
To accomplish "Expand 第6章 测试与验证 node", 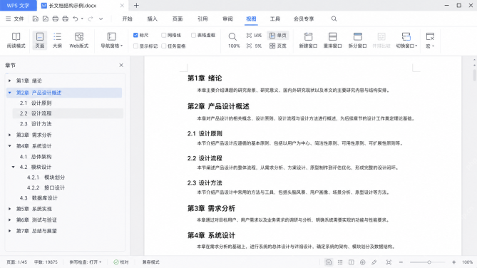I will (10, 220).
